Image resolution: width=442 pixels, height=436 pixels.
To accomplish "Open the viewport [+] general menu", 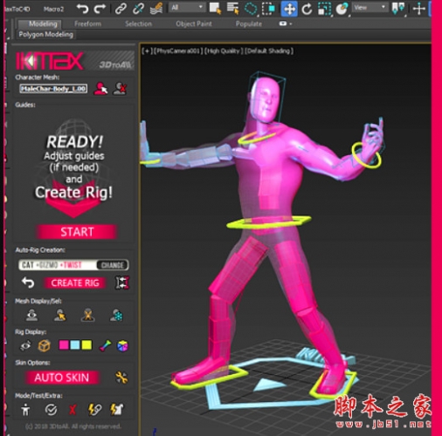I will (147, 51).
